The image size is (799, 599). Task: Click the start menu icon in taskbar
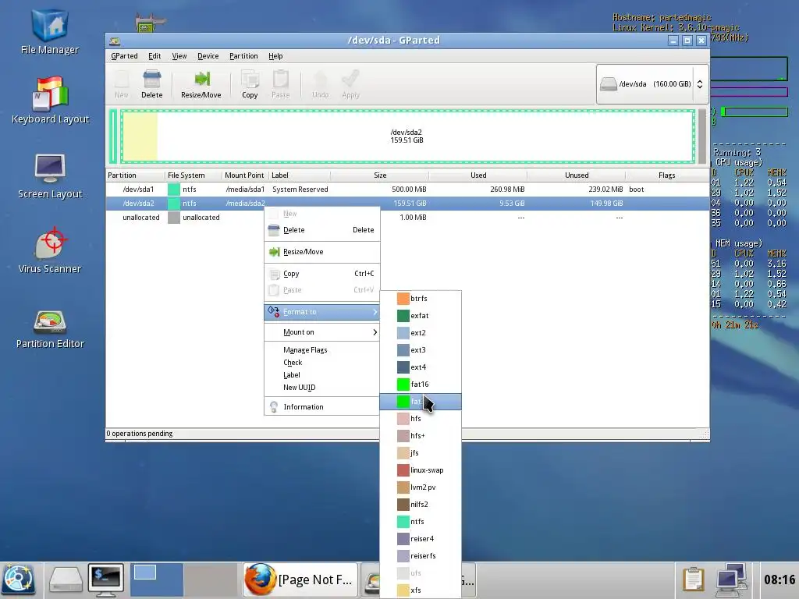[19, 580]
